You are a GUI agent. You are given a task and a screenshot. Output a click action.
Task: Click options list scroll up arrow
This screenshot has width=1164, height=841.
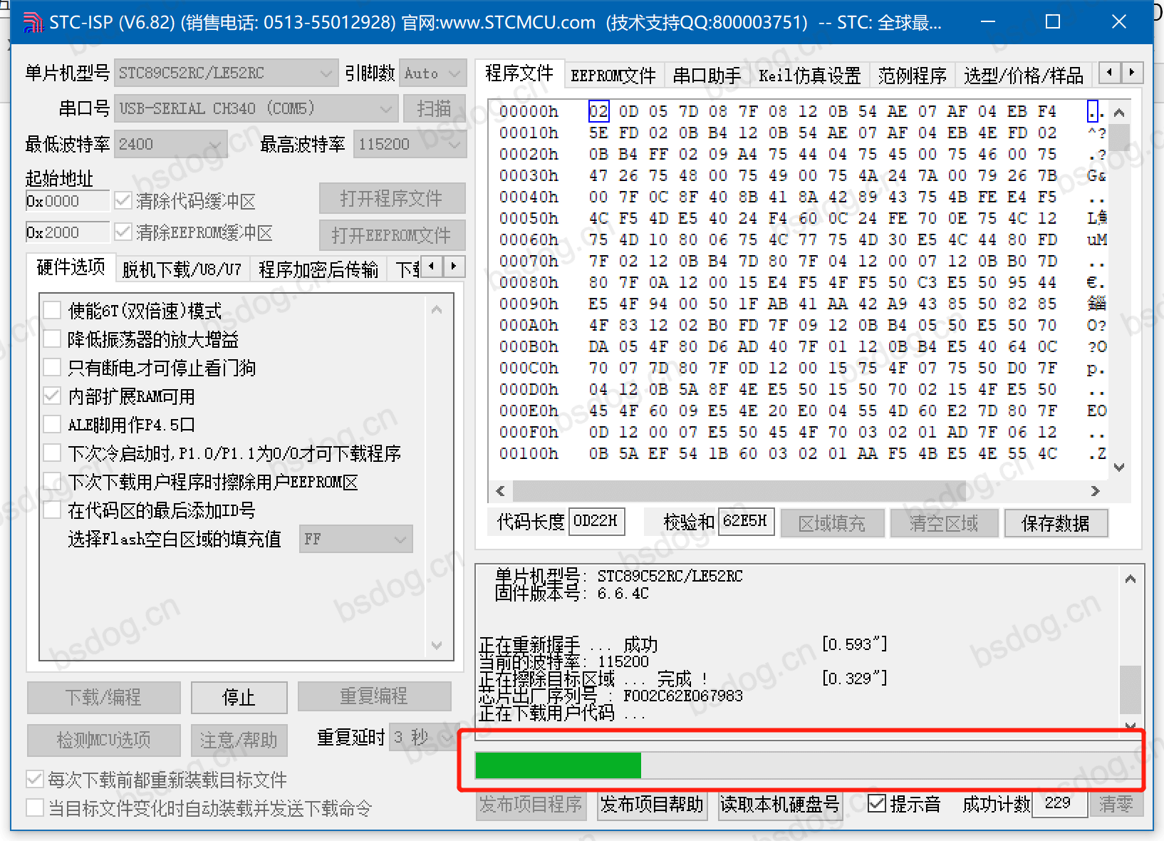click(x=437, y=309)
